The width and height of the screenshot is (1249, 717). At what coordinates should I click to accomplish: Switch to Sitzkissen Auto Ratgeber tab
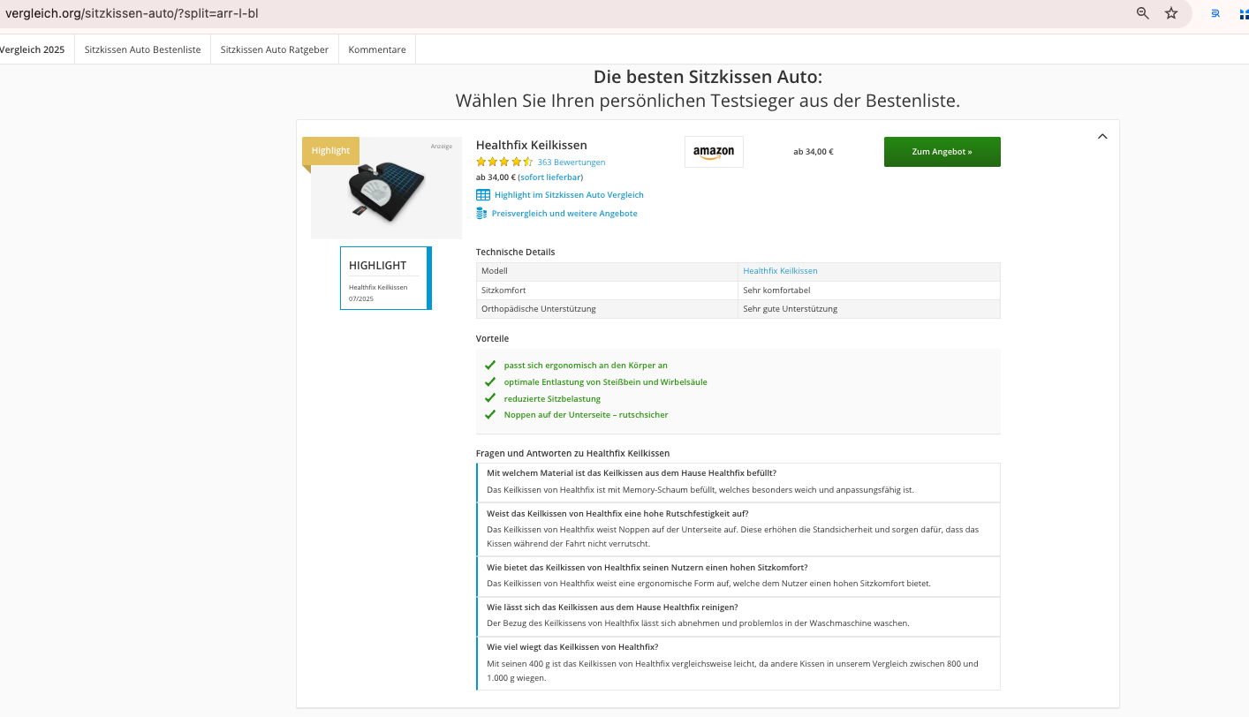point(275,49)
